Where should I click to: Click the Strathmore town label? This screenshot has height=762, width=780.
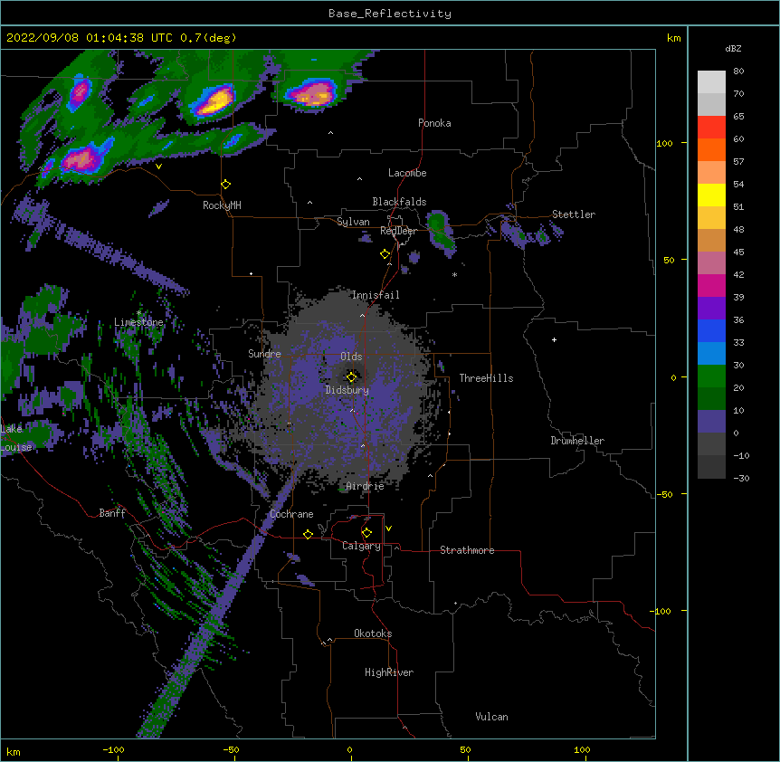click(467, 550)
